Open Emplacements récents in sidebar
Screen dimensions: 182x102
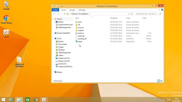65,25
